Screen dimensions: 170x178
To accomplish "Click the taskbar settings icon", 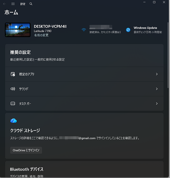I will point(13,103).
